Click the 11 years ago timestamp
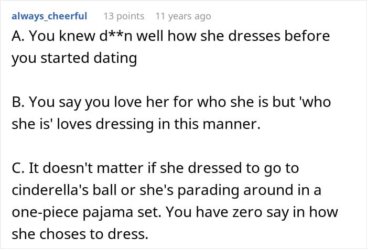This screenshot has height=249, width=367. click(183, 16)
